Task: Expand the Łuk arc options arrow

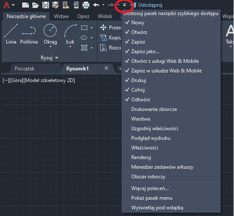Action: 70,47
